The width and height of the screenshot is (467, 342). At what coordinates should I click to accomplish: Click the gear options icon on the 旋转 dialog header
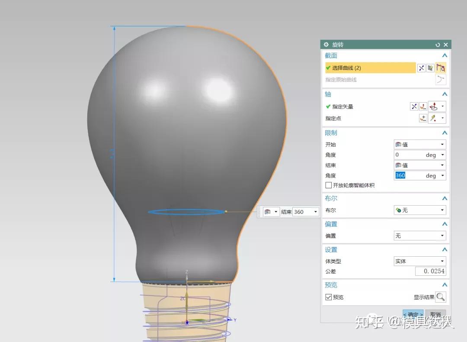[326, 45]
